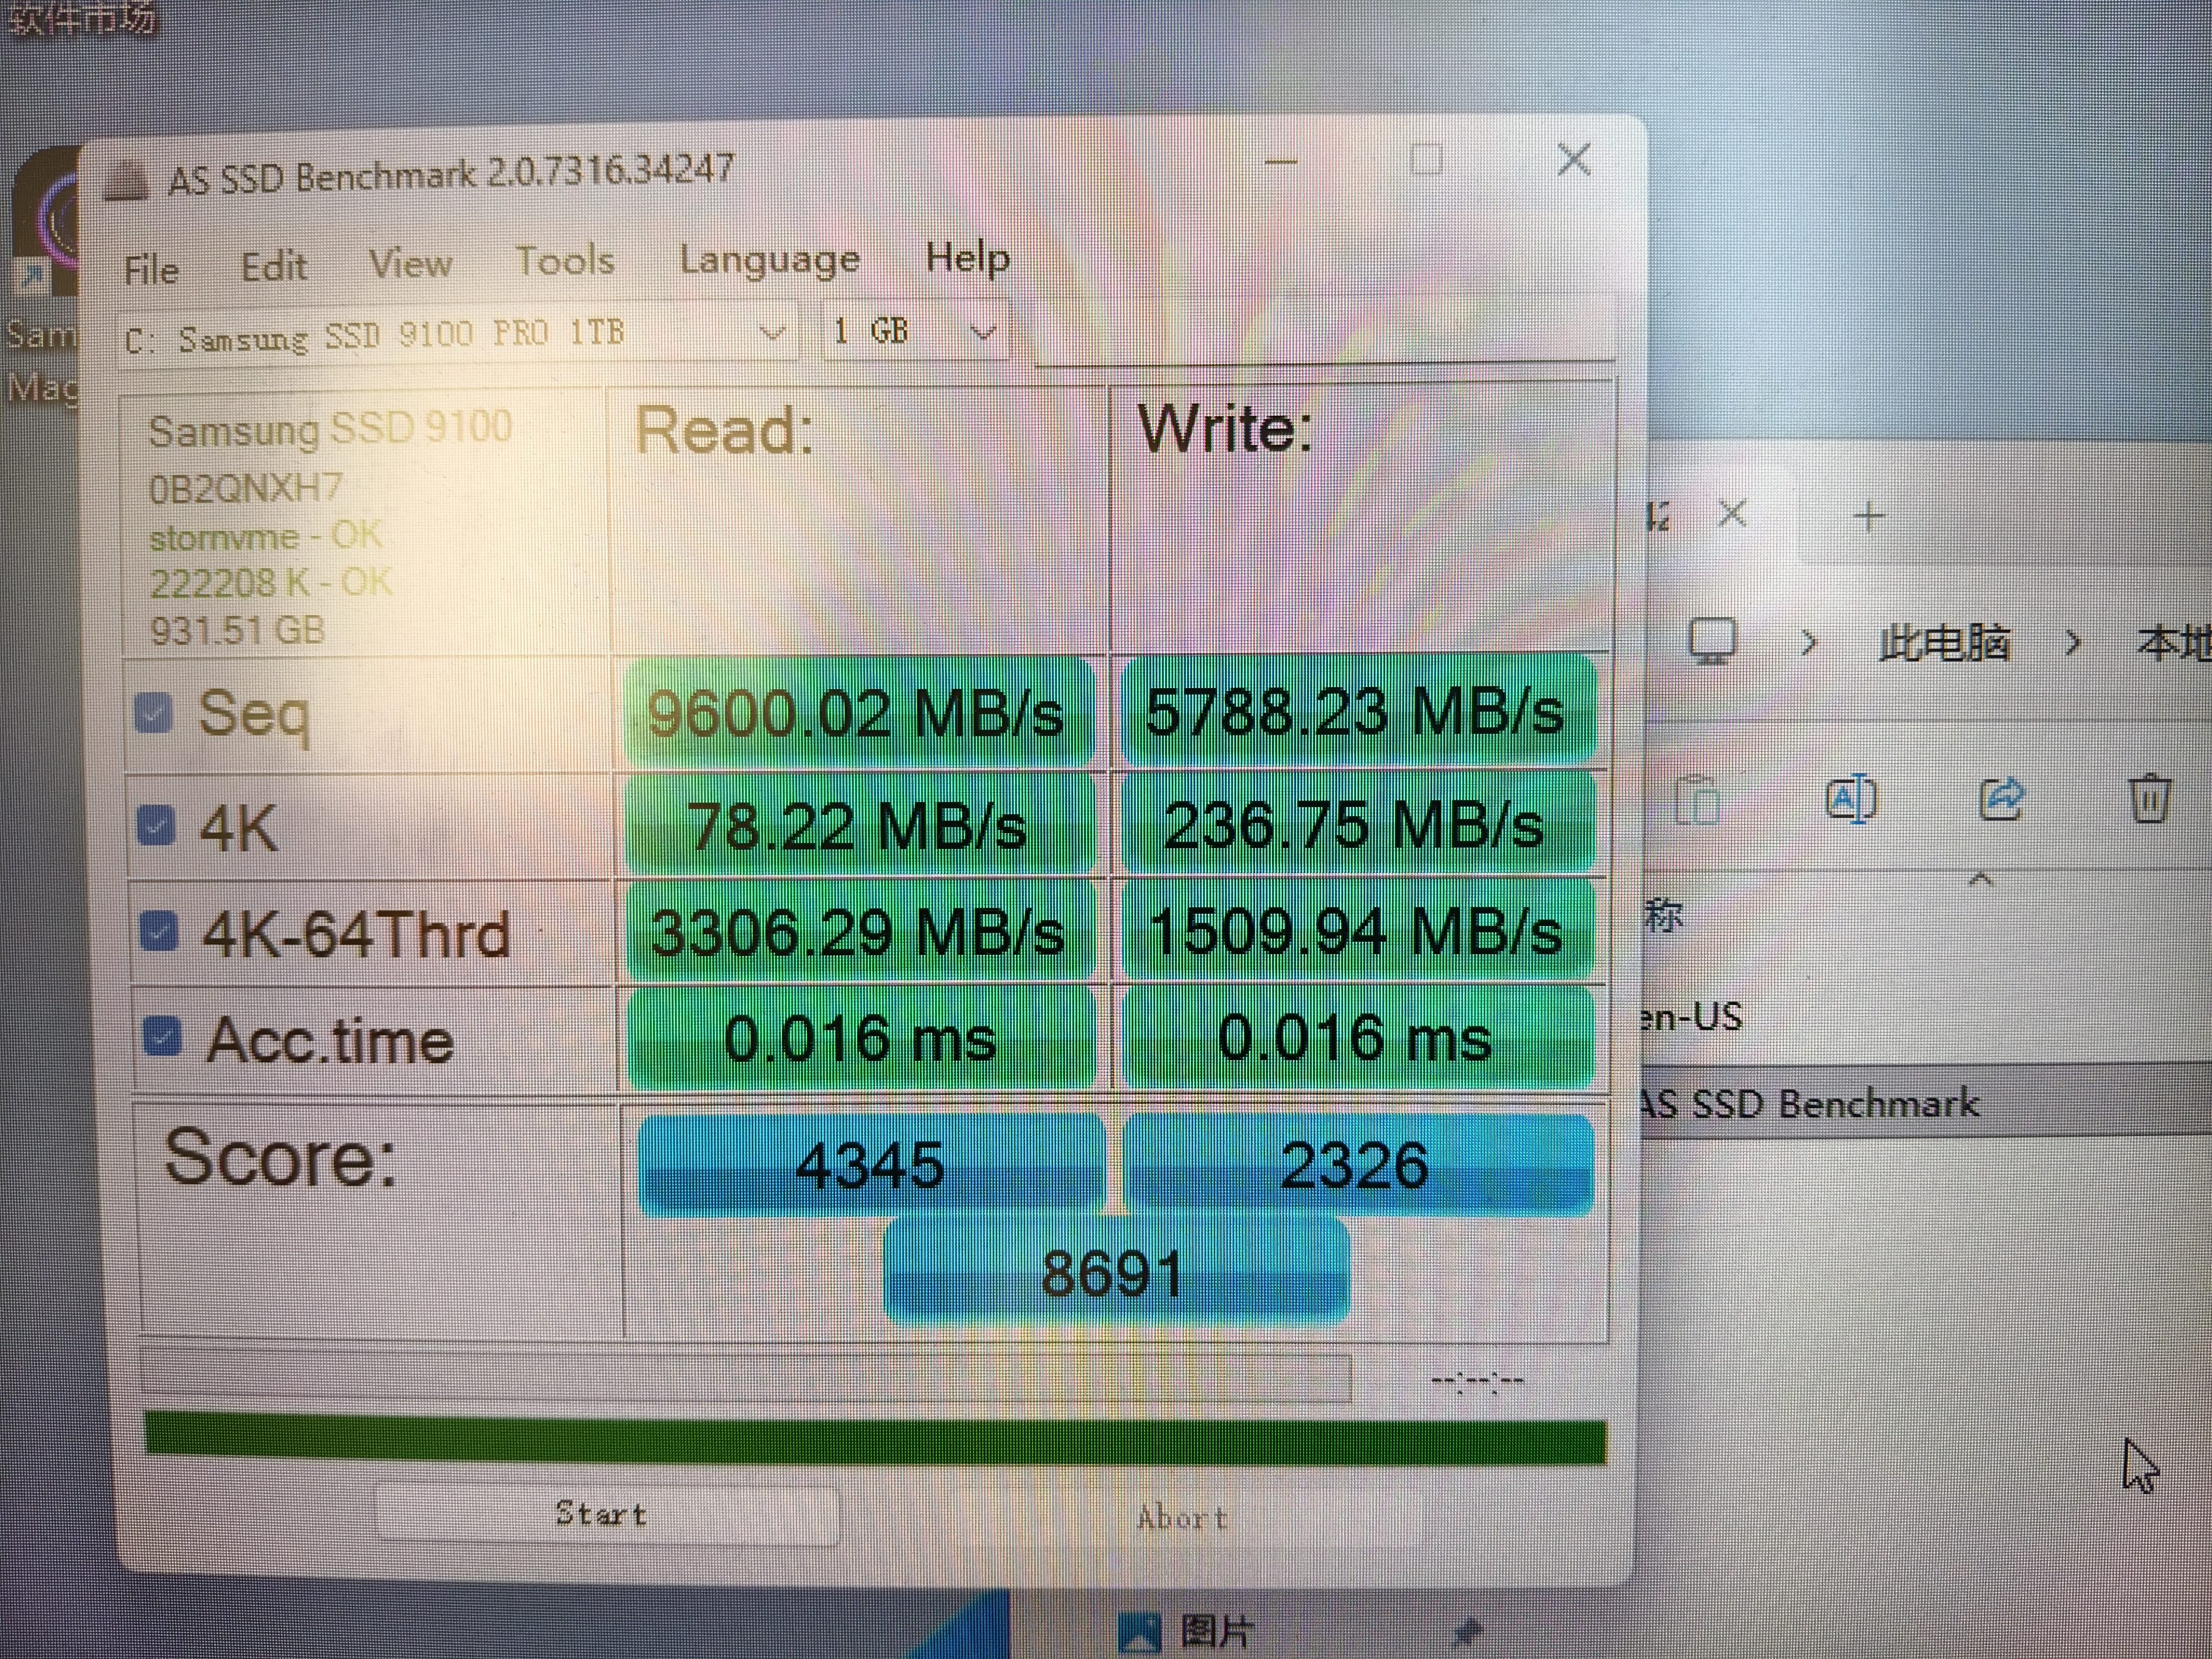Viewport: 2212px width, 1659px height.
Task: Close the File Explorer tab
Action: pos(1732,514)
